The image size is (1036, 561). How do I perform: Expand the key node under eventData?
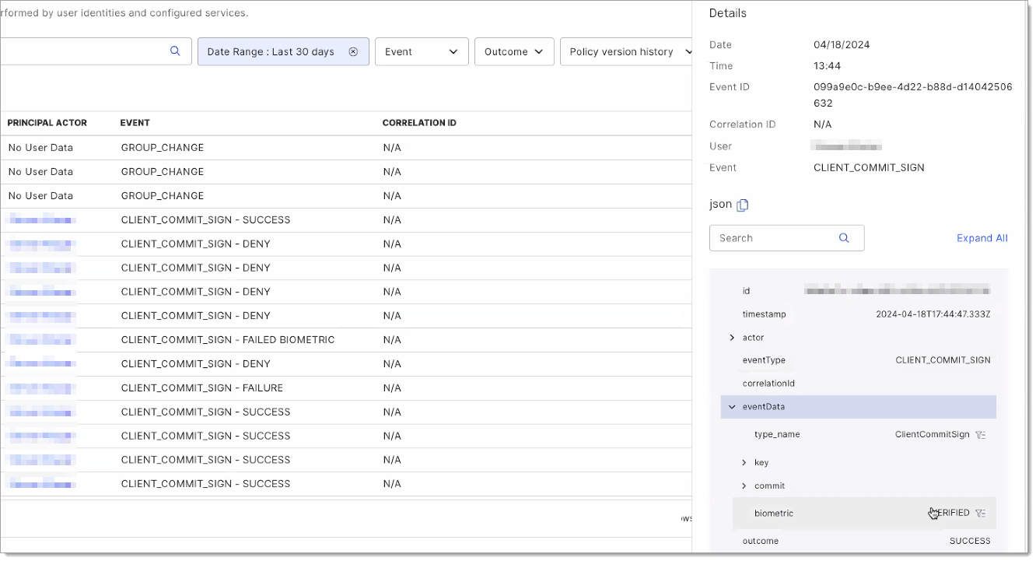[x=744, y=463]
